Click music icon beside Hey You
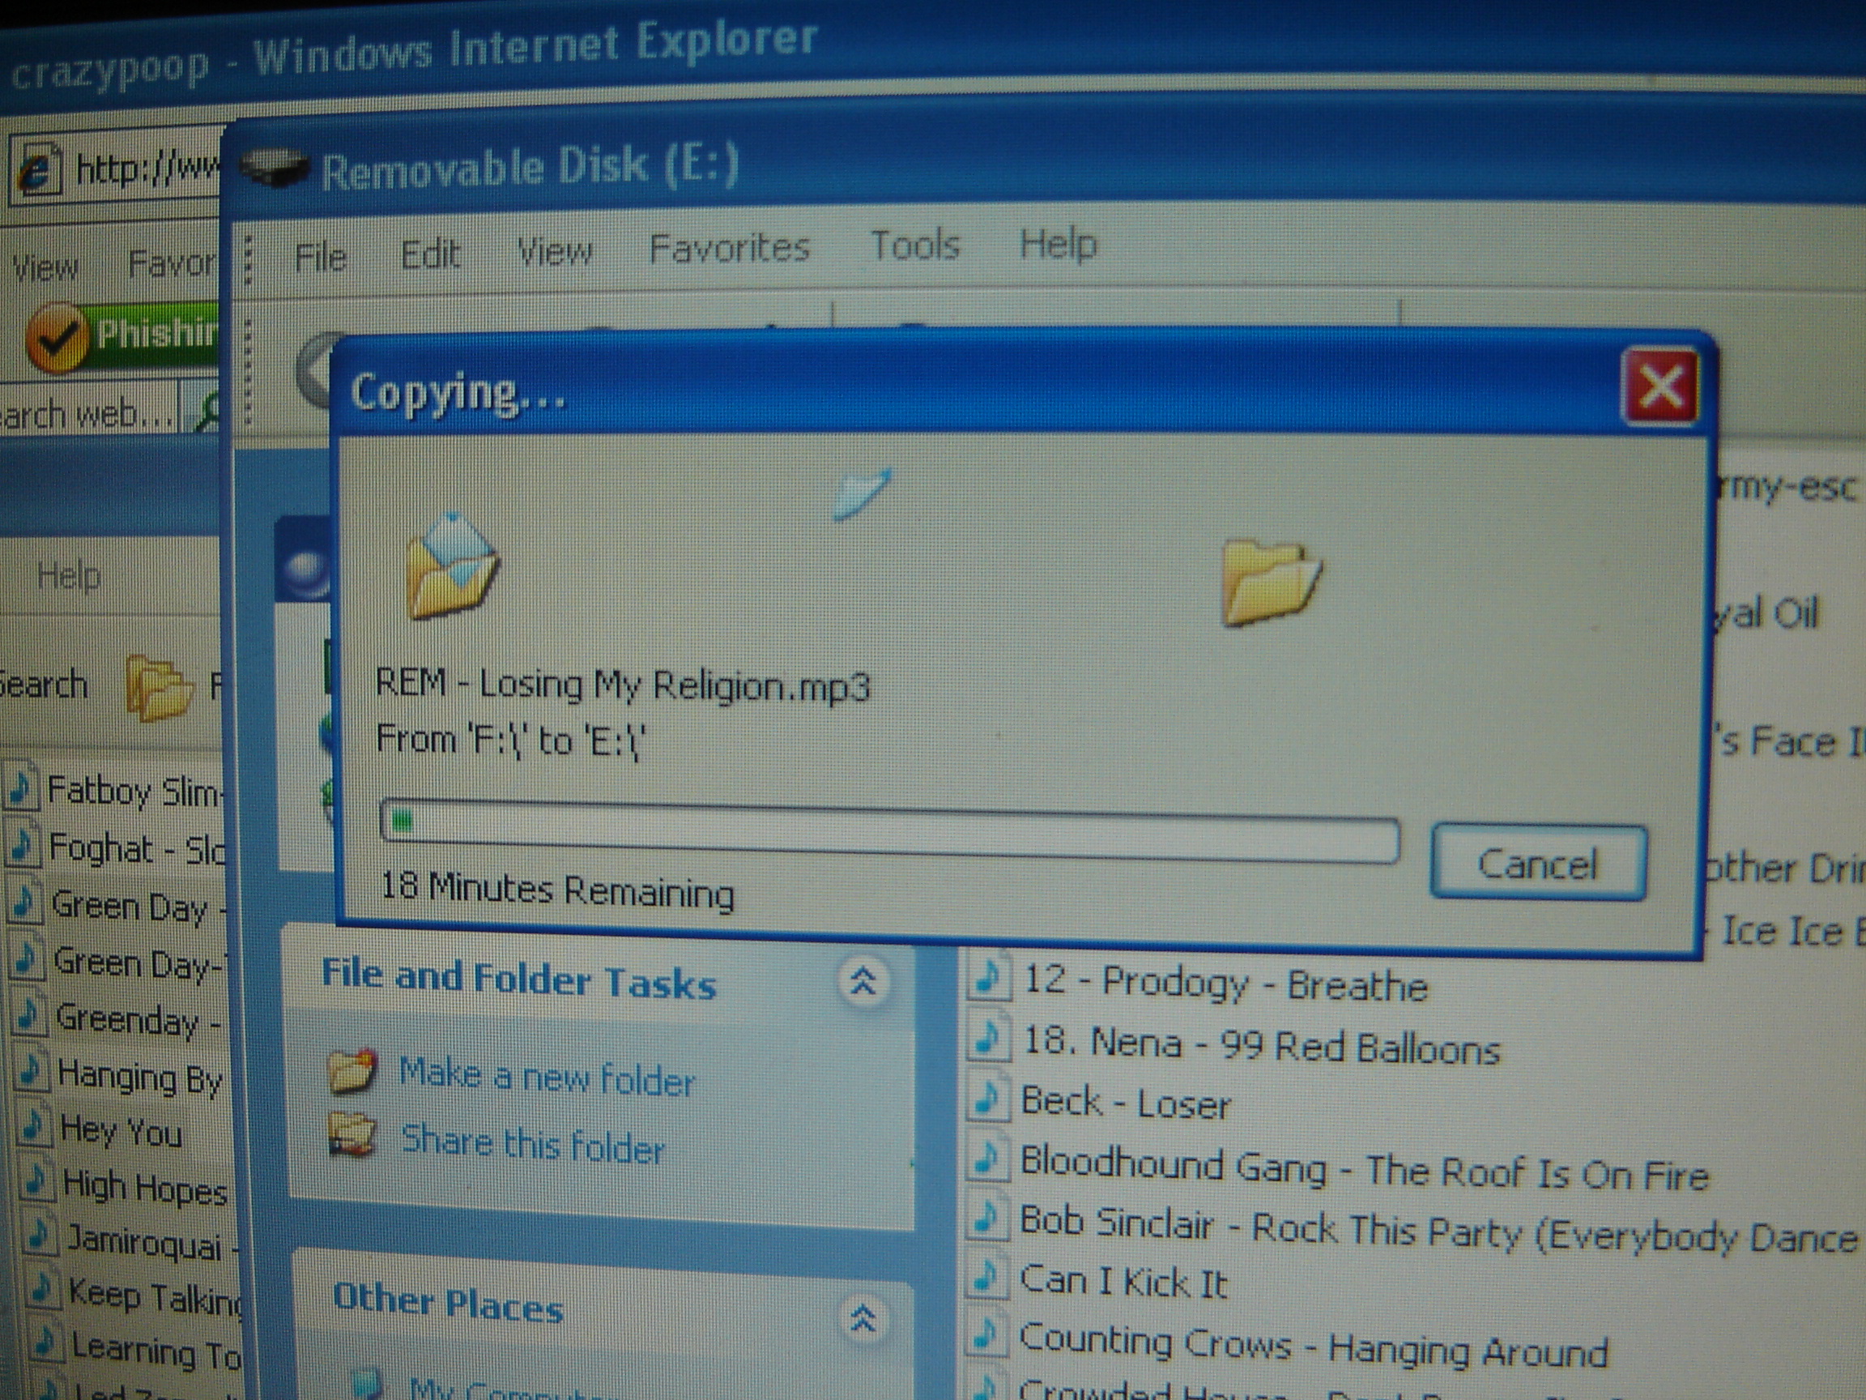 point(36,1125)
